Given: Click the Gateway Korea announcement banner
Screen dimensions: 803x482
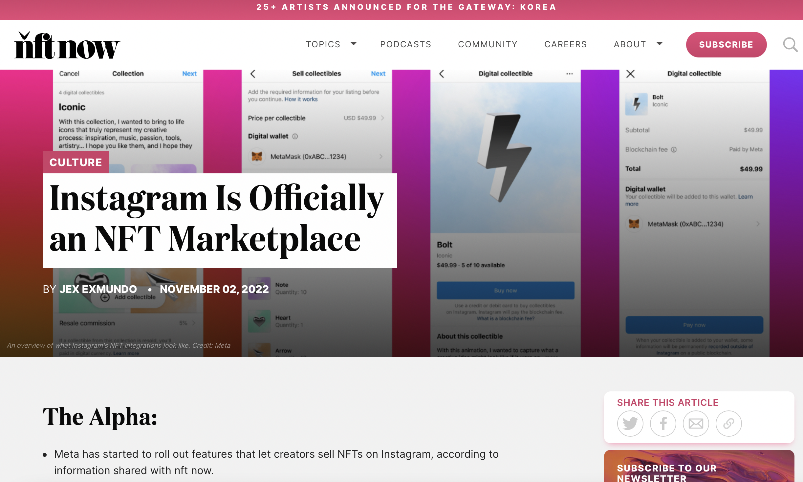Looking at the screenshot, I should pyautogui.click(x=406, y=7).
